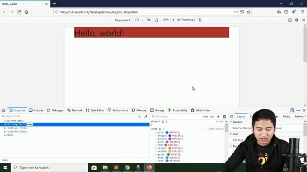Viewport: 307px width, 172px height.
Task: Click the --green color swatch
Action: click(x=168, y=154)
